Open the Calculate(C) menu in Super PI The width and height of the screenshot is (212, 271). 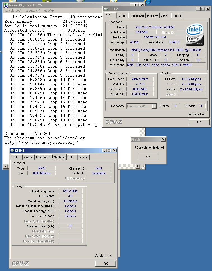[x=13, y=11]
